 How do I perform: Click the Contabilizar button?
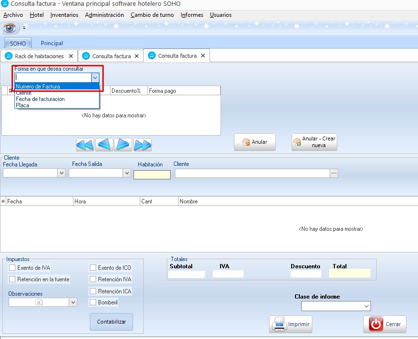click(x=111, y=322)
